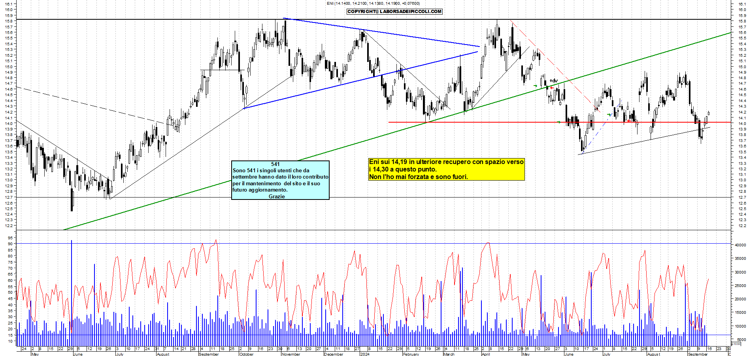The width and height of the screenshot is (747, 356).
Task: Click the 55 label on the oscillator scale
Action: [x=10, y=287]
